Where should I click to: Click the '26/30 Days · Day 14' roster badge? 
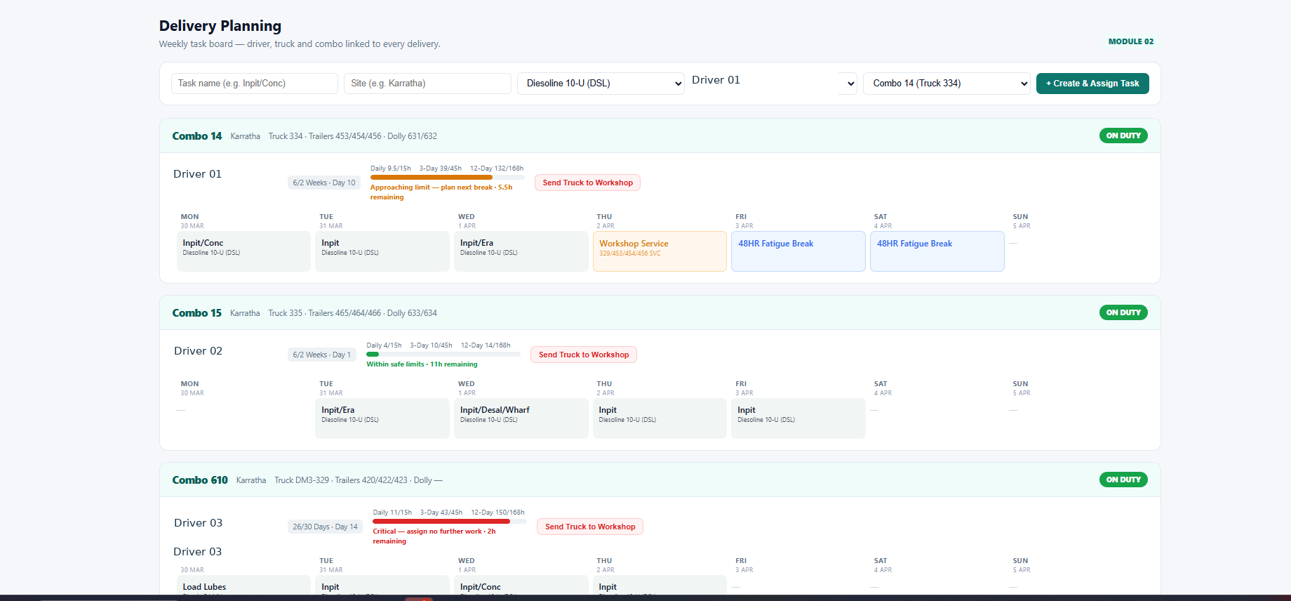[x=325, y=527]
